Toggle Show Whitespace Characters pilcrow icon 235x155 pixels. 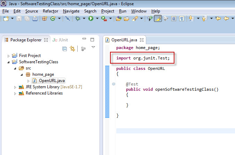coord(182,18)
